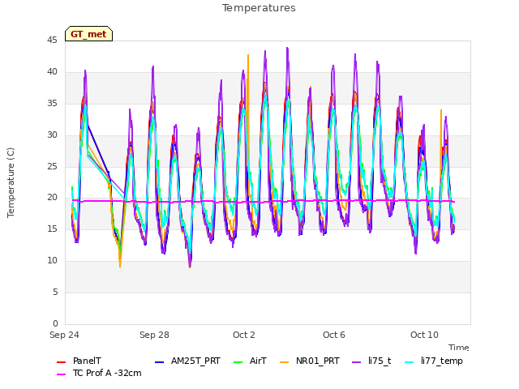Click the PanelT legend entry

pyautogui.click(x=79, y=361)
